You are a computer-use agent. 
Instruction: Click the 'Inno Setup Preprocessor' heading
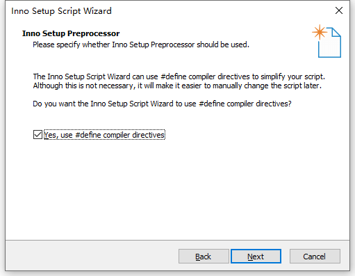coord(71,33)
